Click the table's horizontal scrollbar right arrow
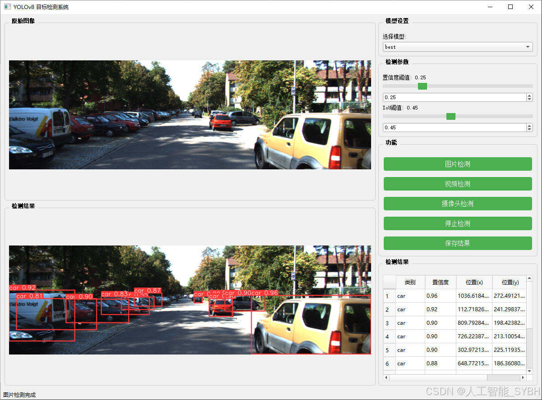Screen dimensions: 542x400 523,378
